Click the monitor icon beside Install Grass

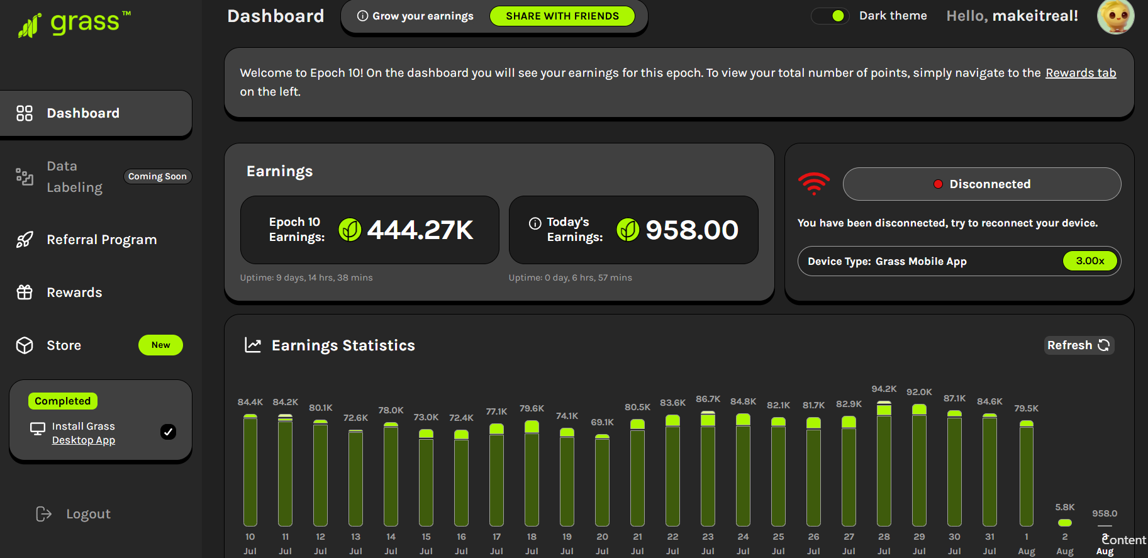click(38, 428)
